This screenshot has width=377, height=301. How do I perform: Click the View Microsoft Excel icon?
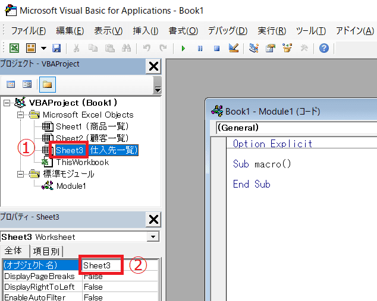(14, 49)
